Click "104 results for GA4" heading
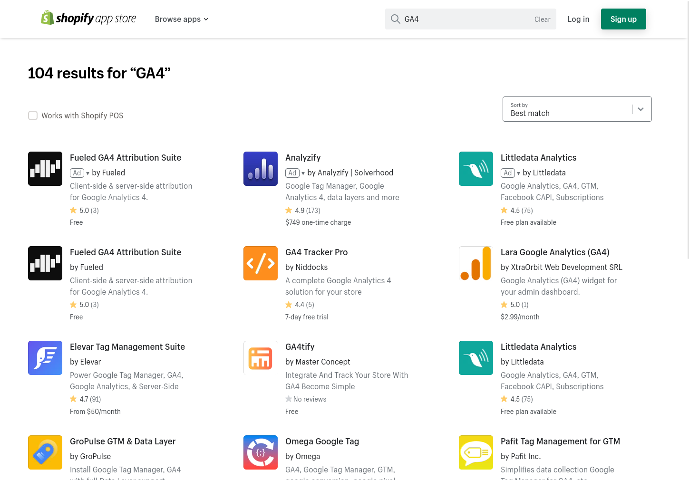The height and width of the screenshot is (480, 689). click(x=99, y=73)
